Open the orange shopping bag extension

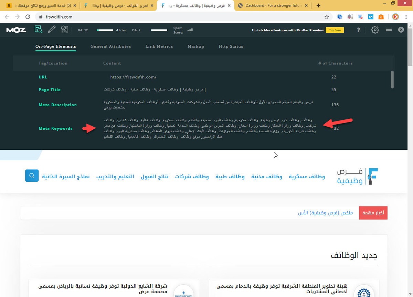tap(381, 17)
